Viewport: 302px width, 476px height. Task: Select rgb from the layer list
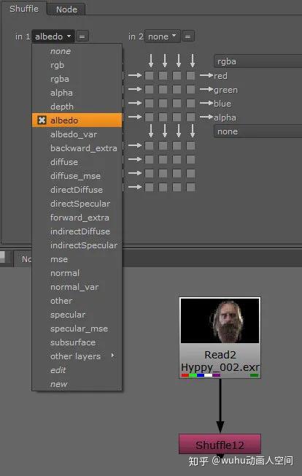pyautogui.click(x=77, y=65)
